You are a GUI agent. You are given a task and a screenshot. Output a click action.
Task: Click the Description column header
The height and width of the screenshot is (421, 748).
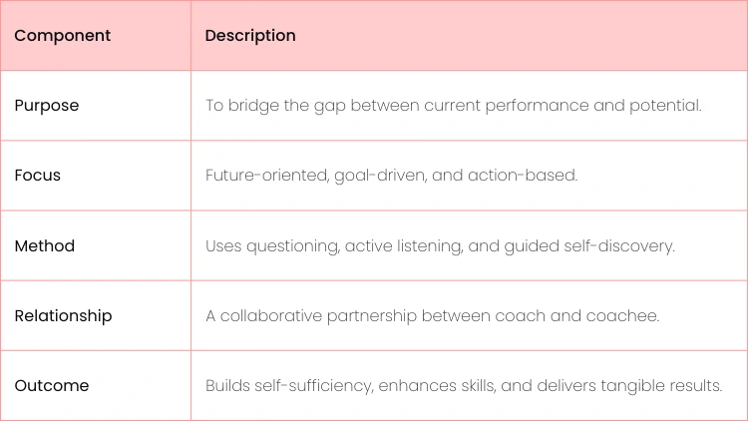250,35
